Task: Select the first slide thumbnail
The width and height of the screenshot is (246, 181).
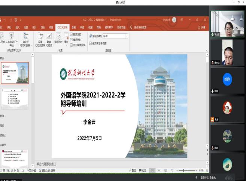Action: coord(15,73)
